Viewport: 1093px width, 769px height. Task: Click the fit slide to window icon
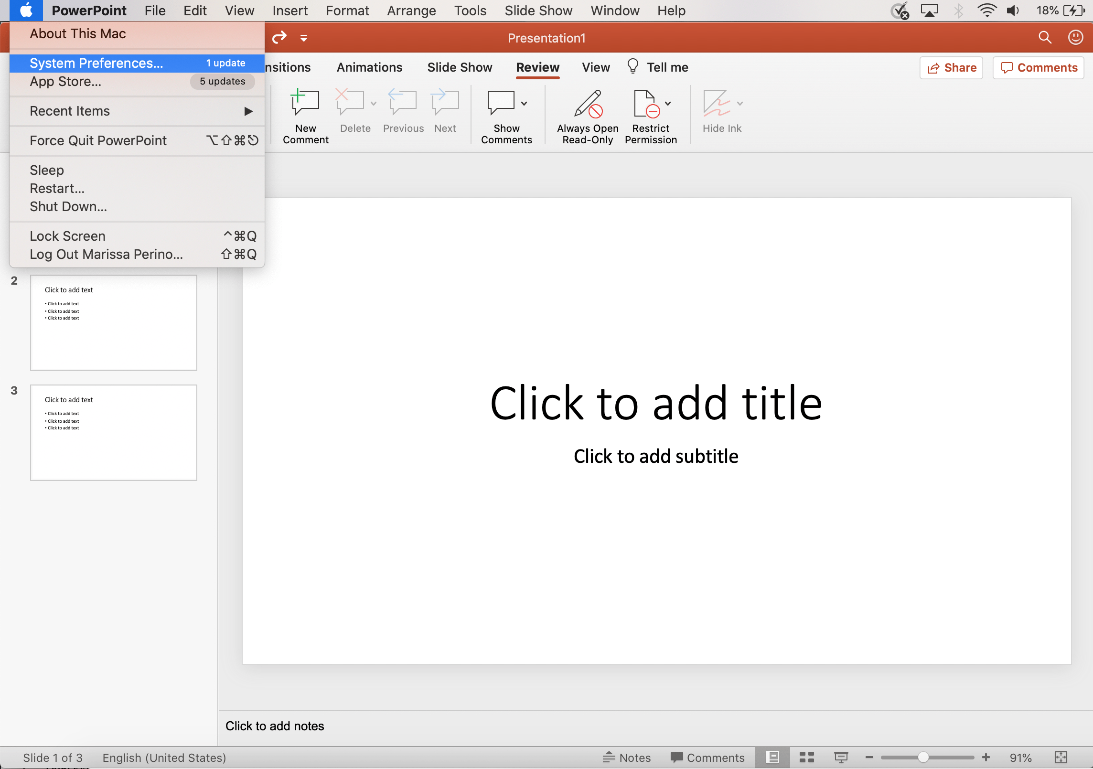(1061, 758)
